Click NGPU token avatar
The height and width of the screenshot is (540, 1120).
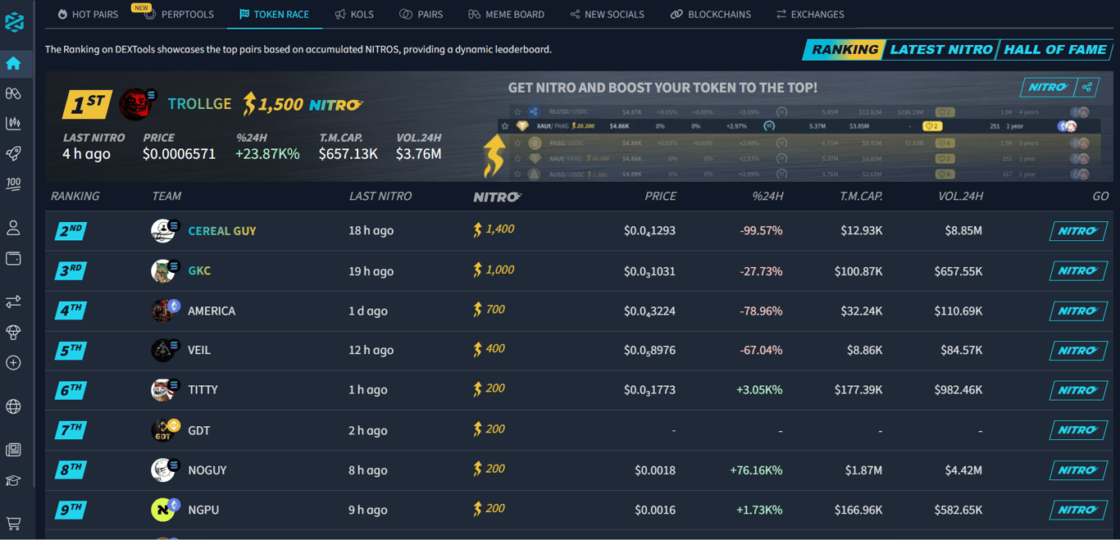[x=163, y=510]
